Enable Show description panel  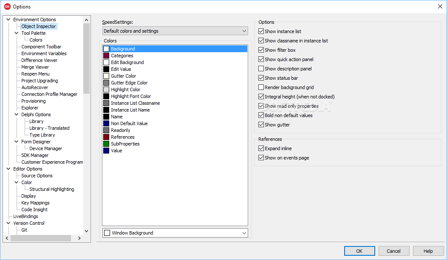261,69
